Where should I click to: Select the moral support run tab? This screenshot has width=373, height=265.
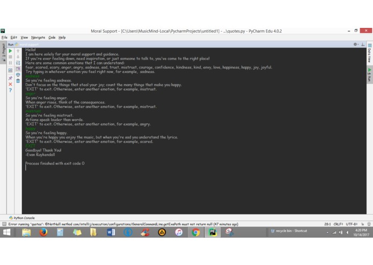pyautogui.click(x=27, y=45)
